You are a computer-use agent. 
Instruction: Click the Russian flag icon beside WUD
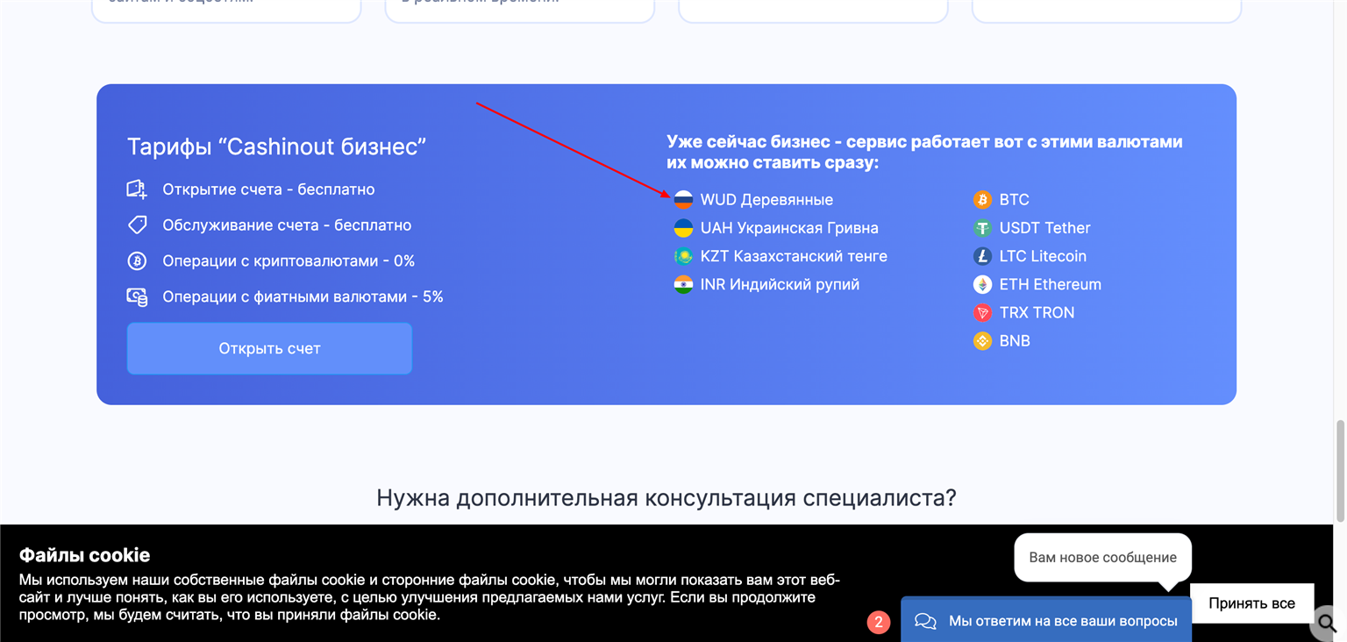coord(683,200)
